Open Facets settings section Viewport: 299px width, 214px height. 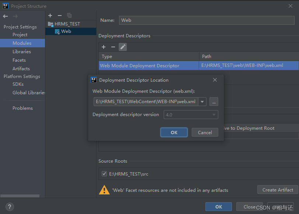point(19,60)
